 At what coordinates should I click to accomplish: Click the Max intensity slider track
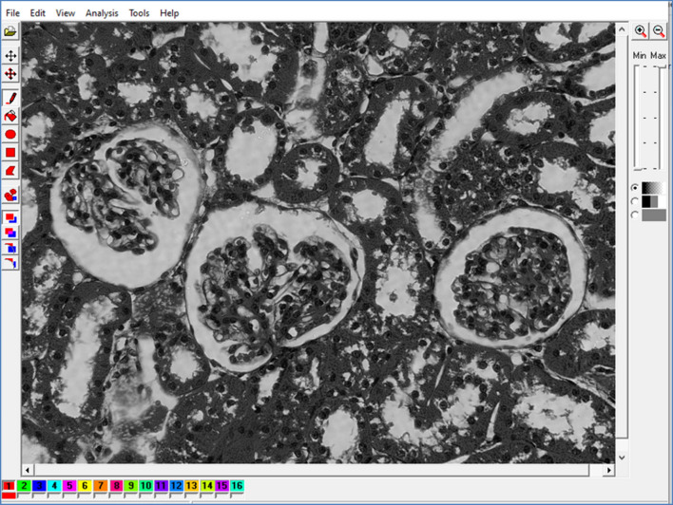pos(663,118)
